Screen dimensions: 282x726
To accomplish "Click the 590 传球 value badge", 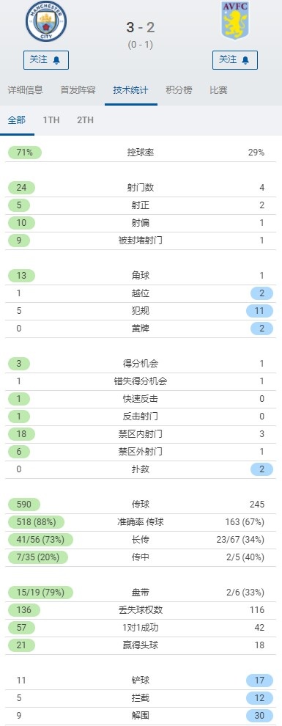I will coord(23,505).
